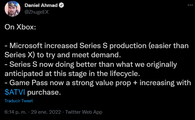
Task: Click the word "lifecycle." in the tweet
Action: [x=125, y=73]
